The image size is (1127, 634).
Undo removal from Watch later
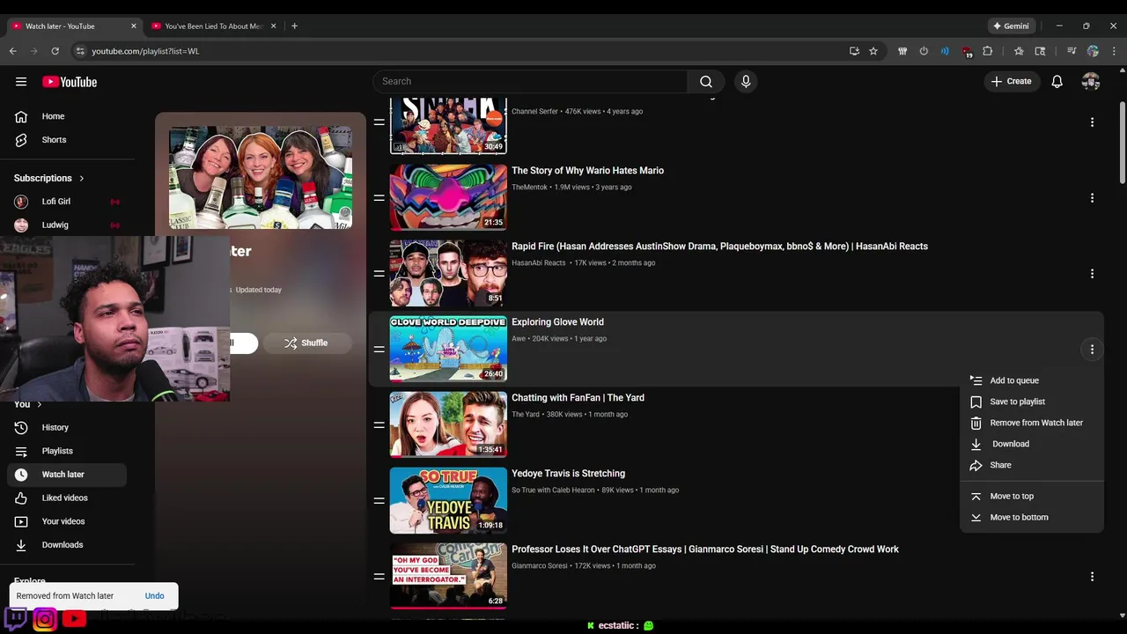[155, 596]
